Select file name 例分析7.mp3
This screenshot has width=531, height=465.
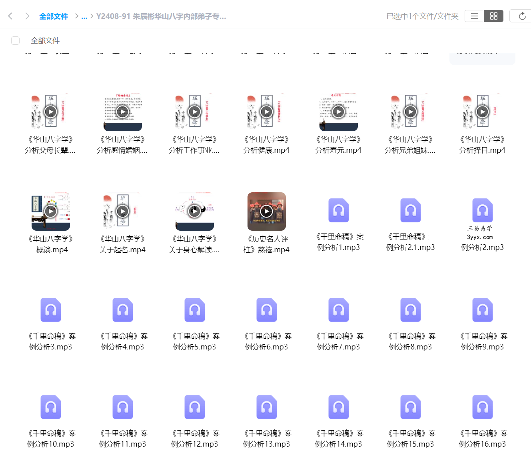(x=338, y=347)
